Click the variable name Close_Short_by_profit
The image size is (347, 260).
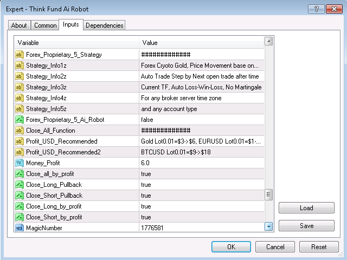point(54,217)
